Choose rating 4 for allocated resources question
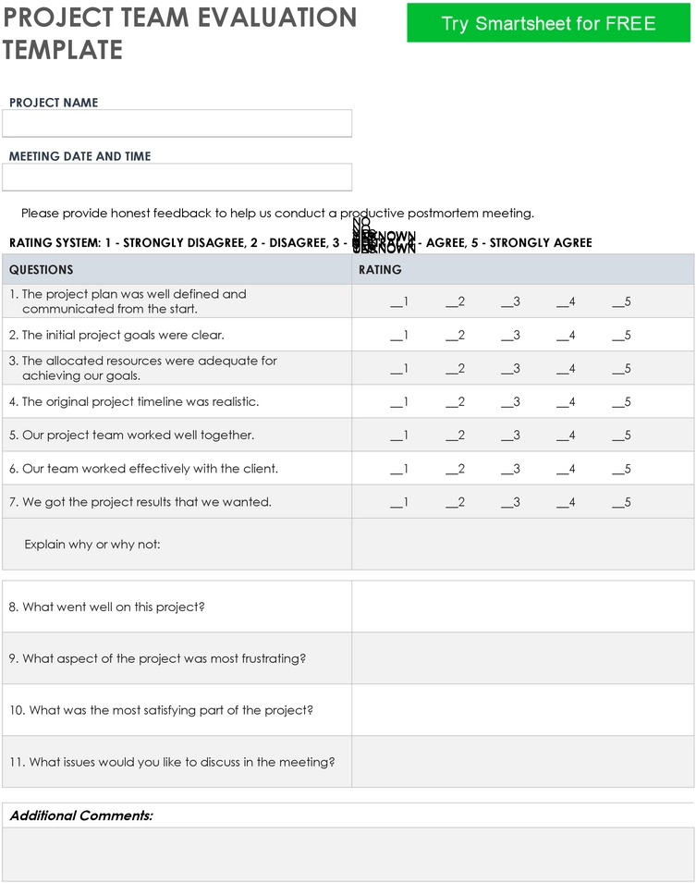Screen dimensions: 696x883 566,368
